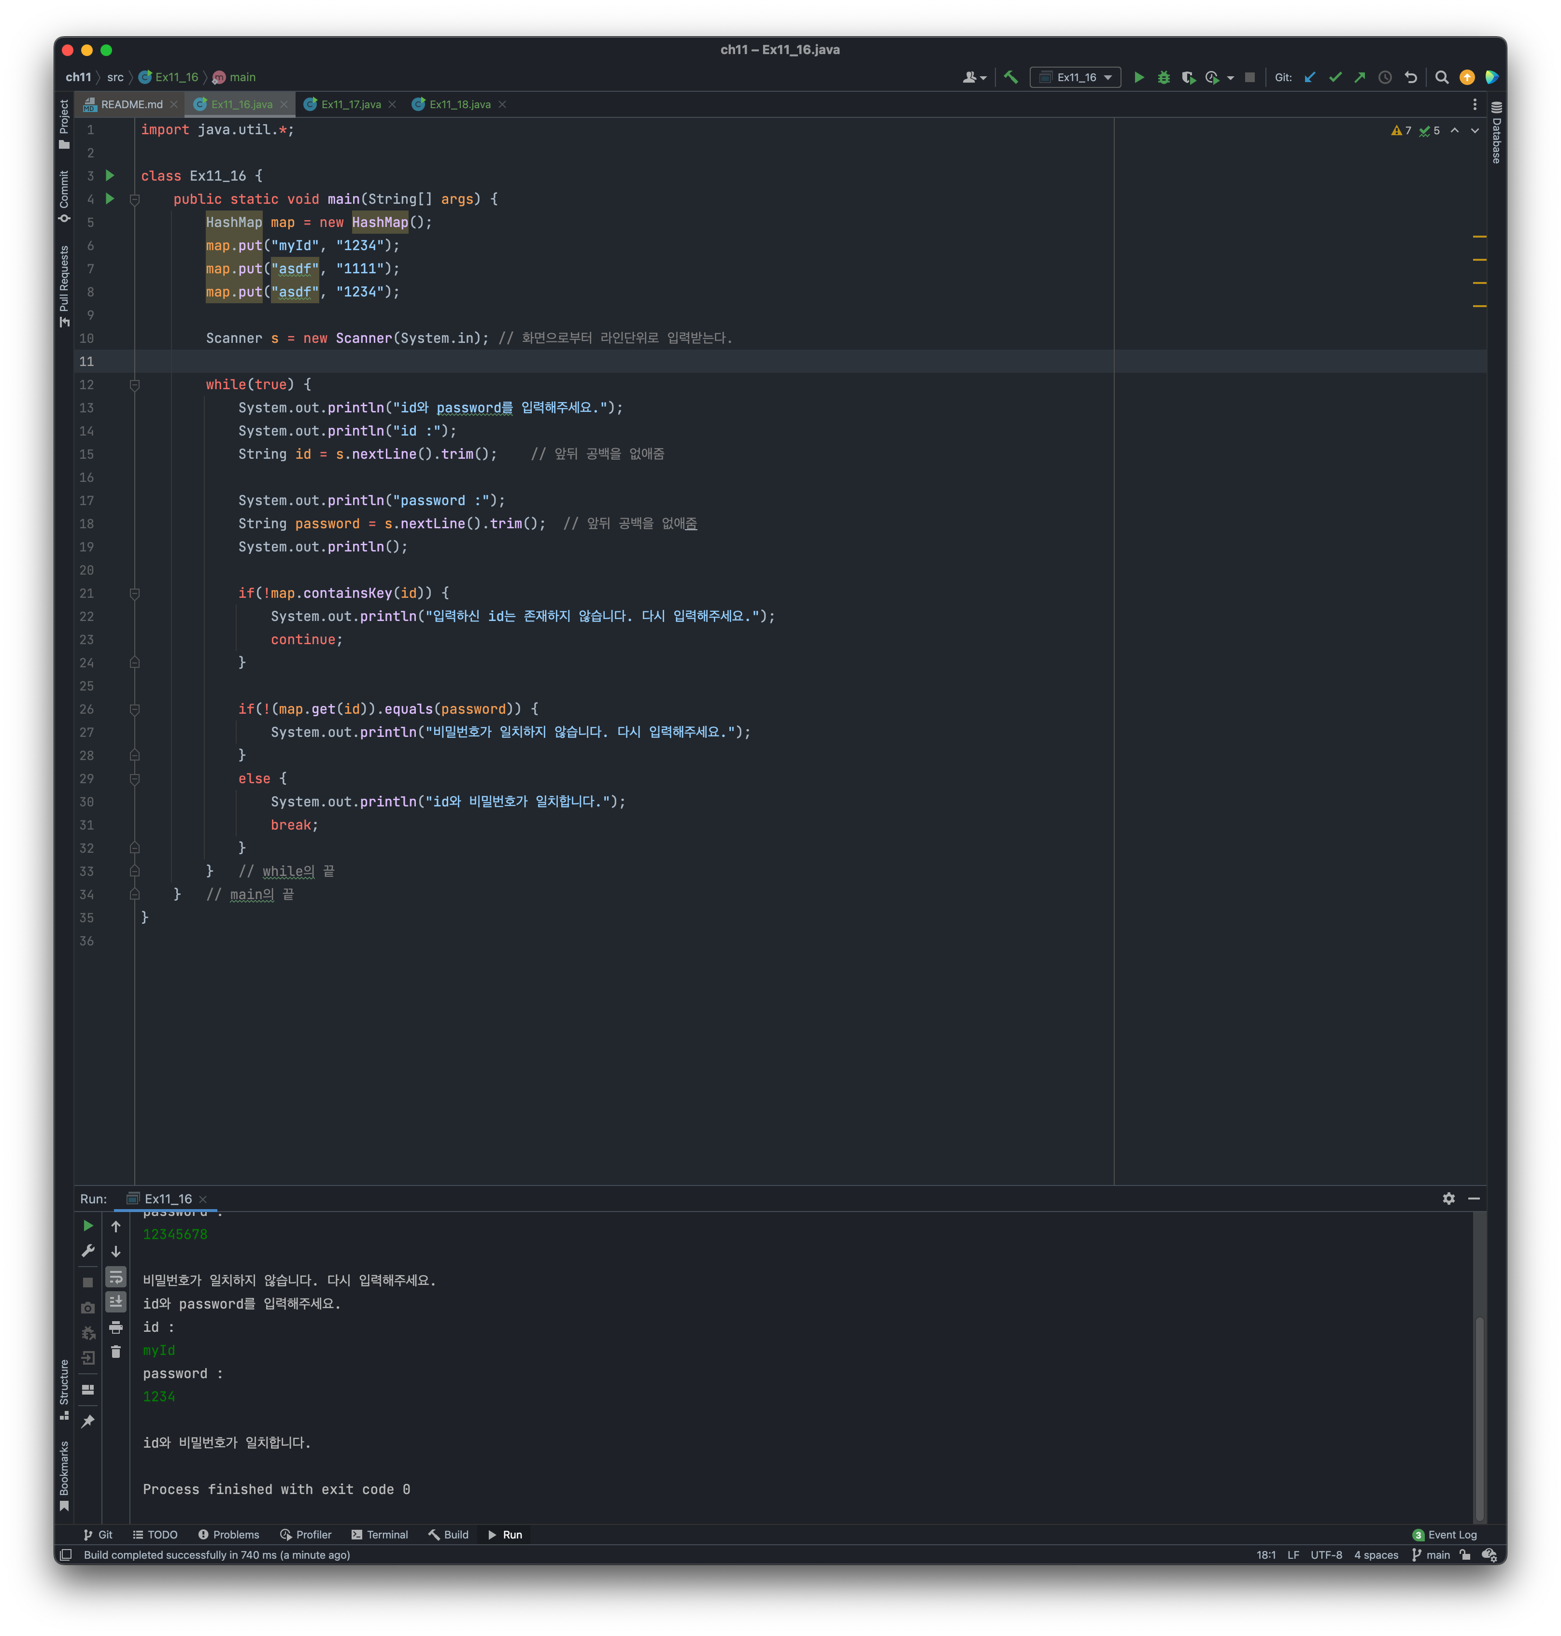Pin the Run tab with pin icon
1561x1636 pixels.
(88, 1422)
